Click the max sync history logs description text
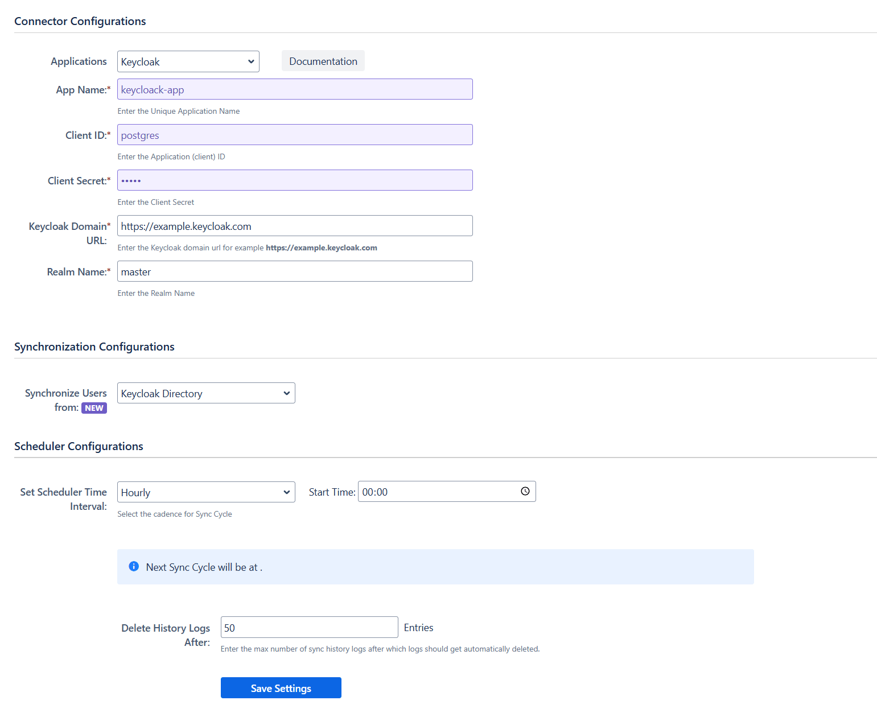This screenshot has width=877, height=713. point(380,649)
